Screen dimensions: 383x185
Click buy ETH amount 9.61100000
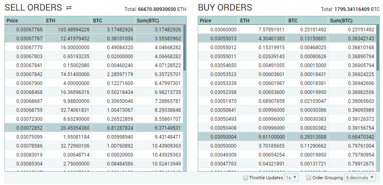(271, 137)
